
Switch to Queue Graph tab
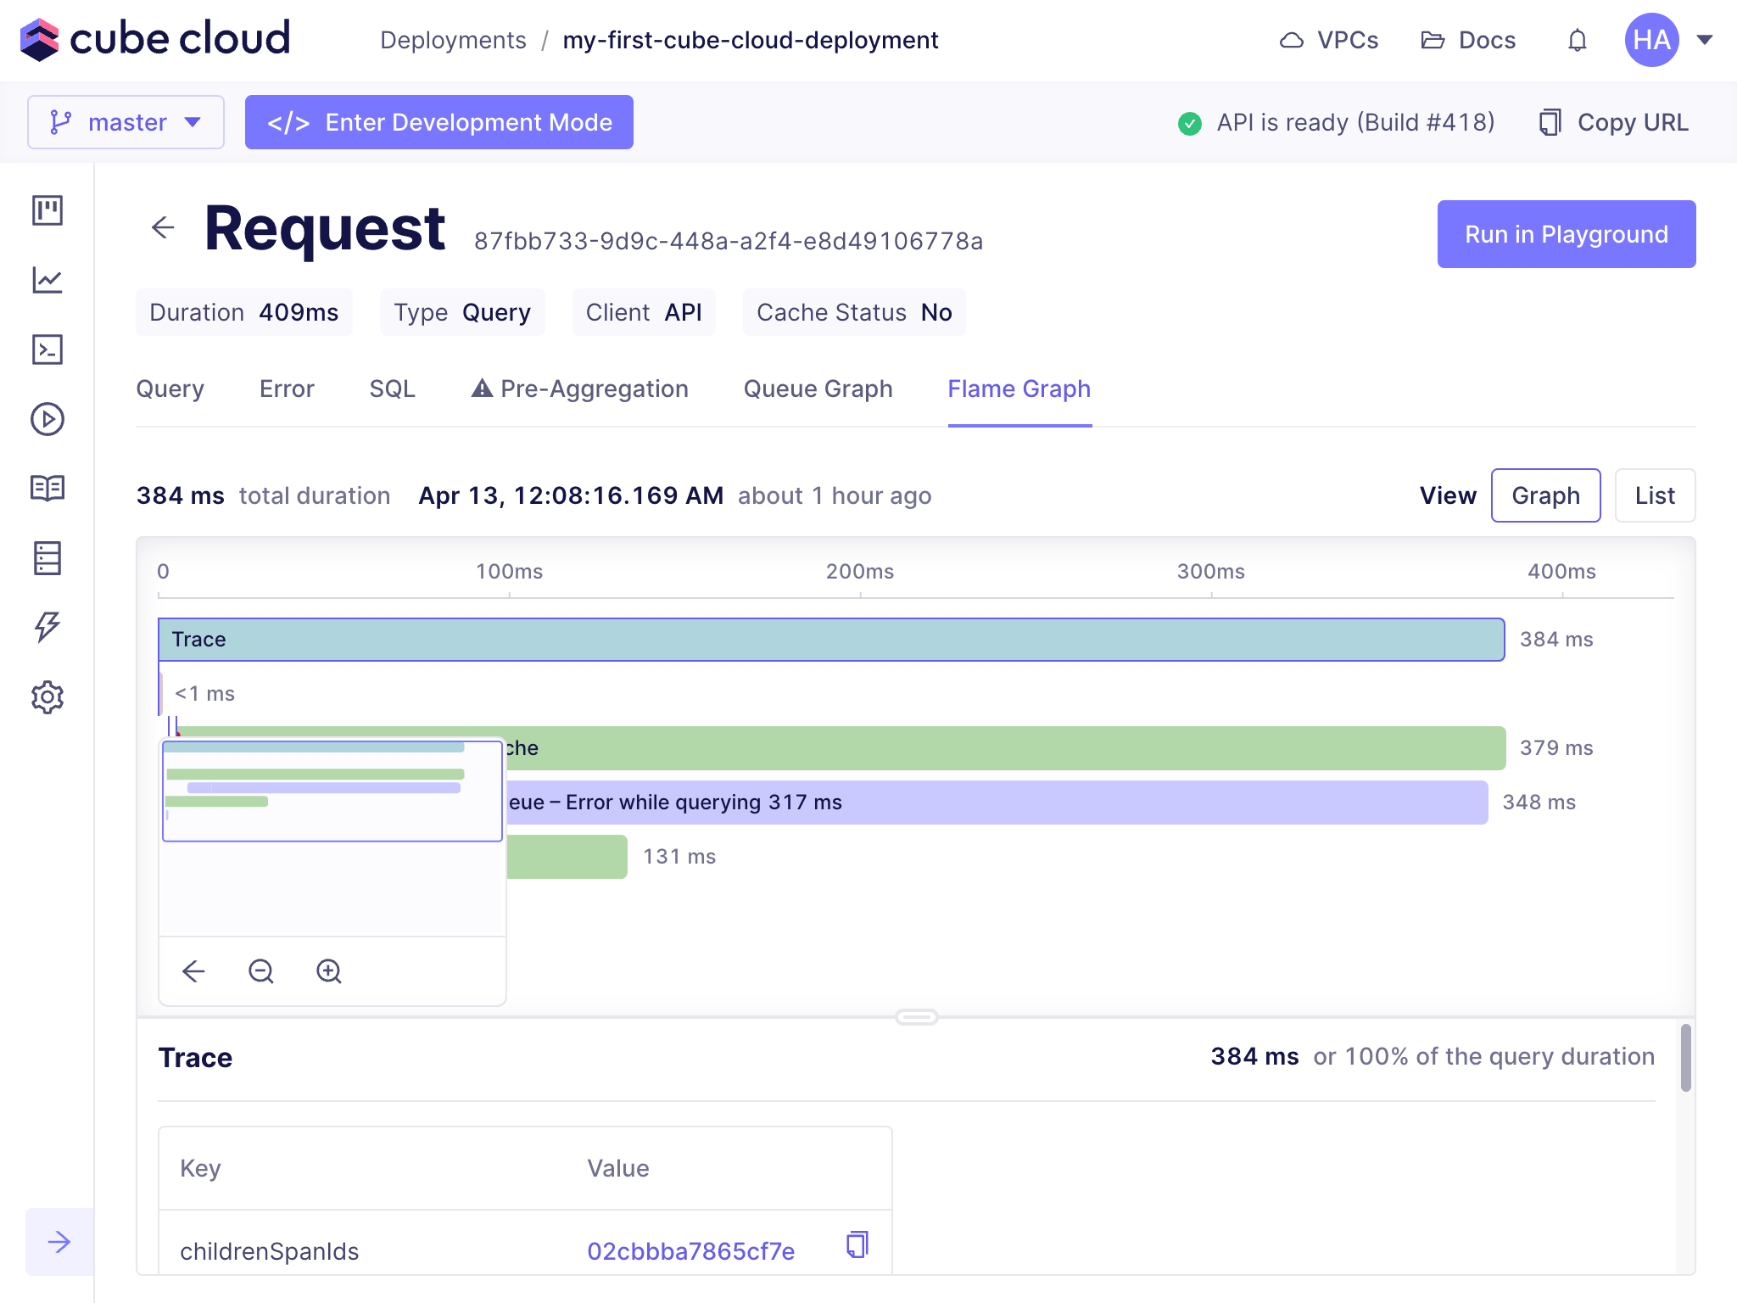[818, 389]
